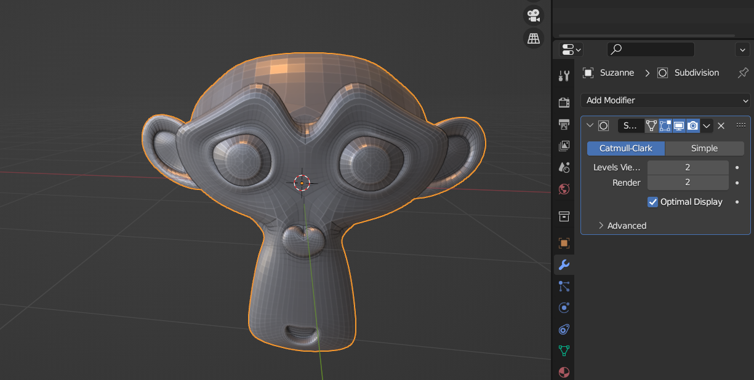The image size is (754, 380).
Task: Open the Material properties tab
Action: pyautogui.click(x=564, y=372)
